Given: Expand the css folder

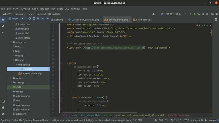Looking at the screenshot, I should [x=14, y=46].
